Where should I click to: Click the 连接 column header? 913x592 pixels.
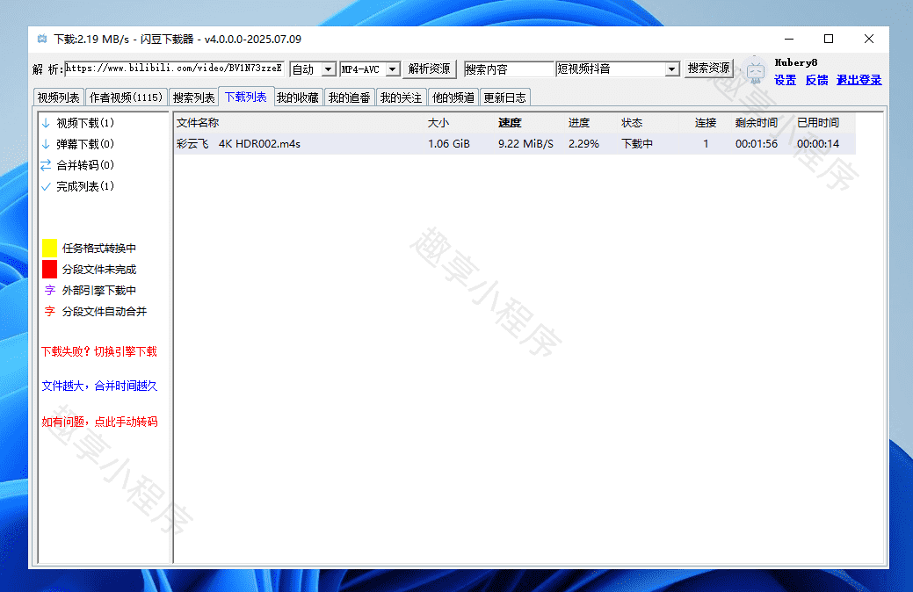click(706, 123)
